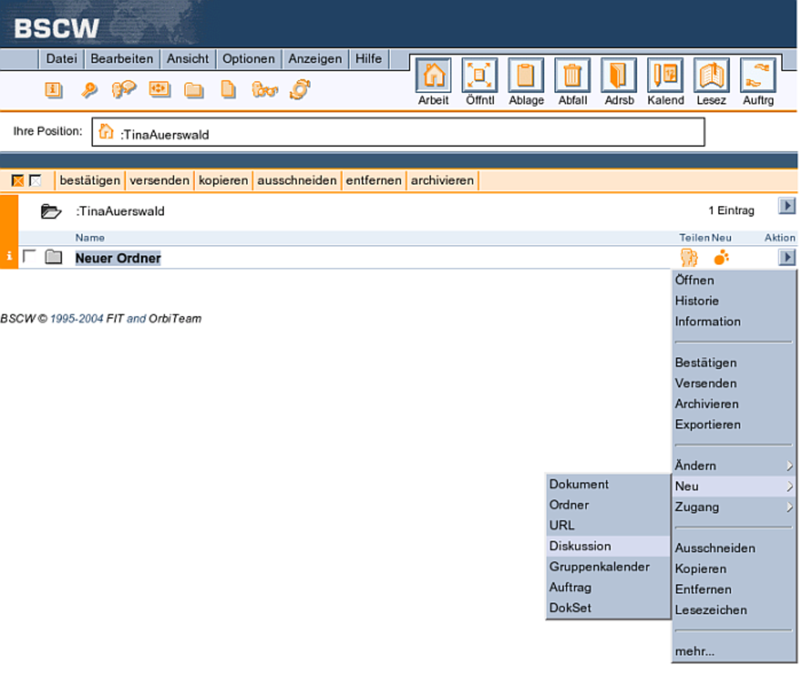Screen dimensions: 802x676
Task: Click the versenden action button
Action: coord(159,180)
